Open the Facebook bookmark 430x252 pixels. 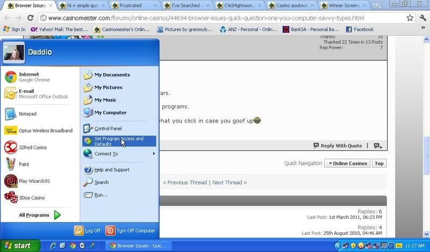(360, 30)
